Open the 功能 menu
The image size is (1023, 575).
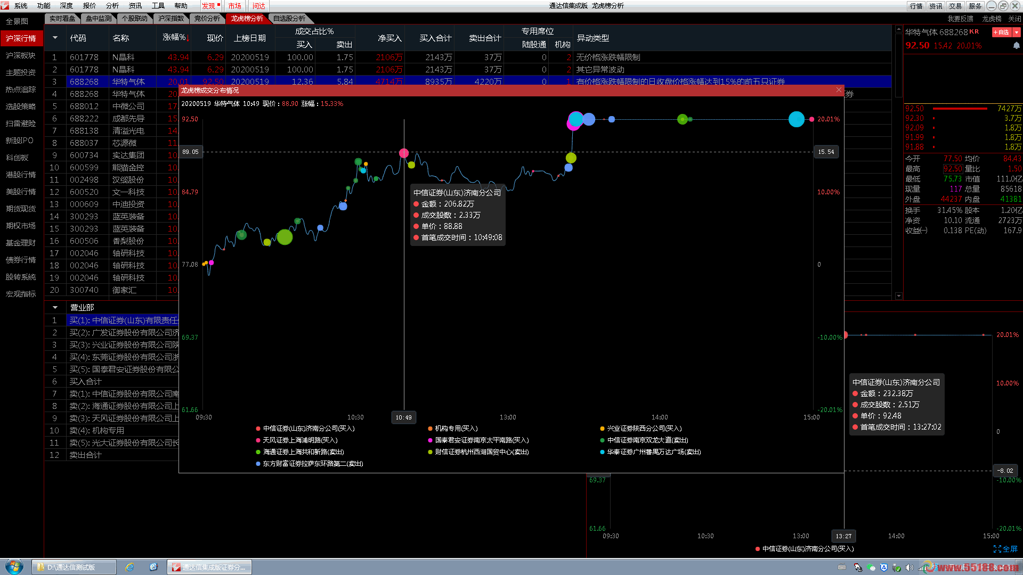[x=44, y=6]
